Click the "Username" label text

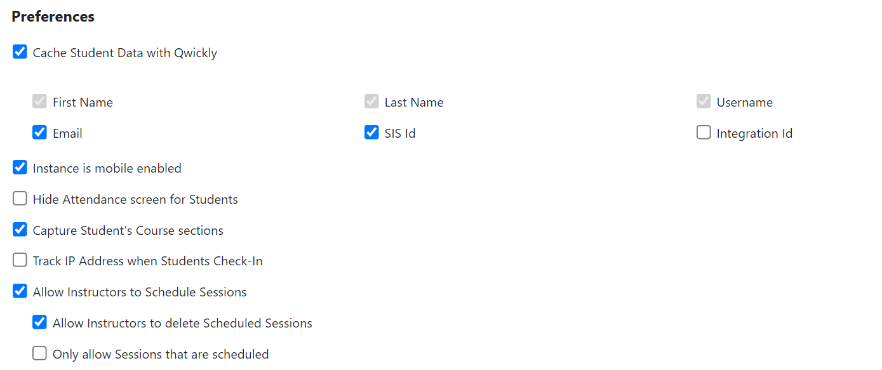(x=744, y=102)
